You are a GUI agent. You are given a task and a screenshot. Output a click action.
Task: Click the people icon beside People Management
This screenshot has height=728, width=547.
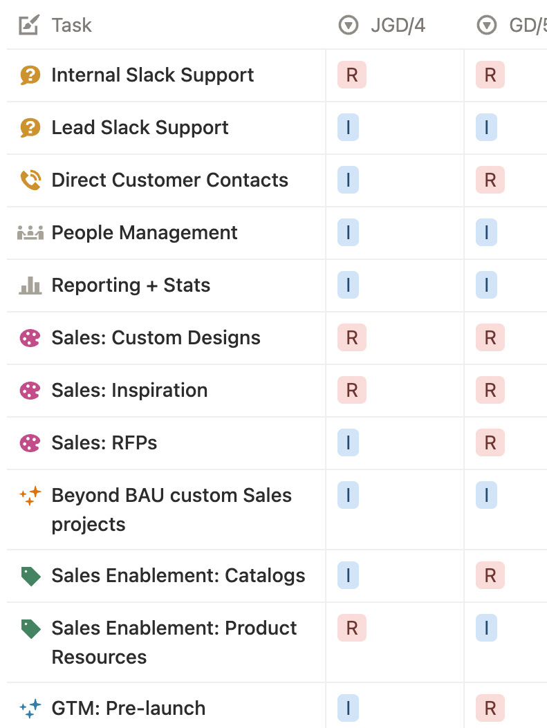coord(30,232)
